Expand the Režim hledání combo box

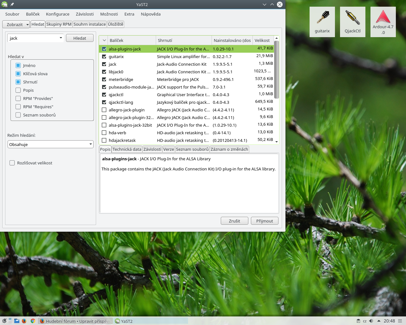[x=50, y=144]
